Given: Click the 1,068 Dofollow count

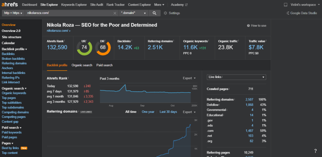Looking at the screenshot, I should pos(249,105).
